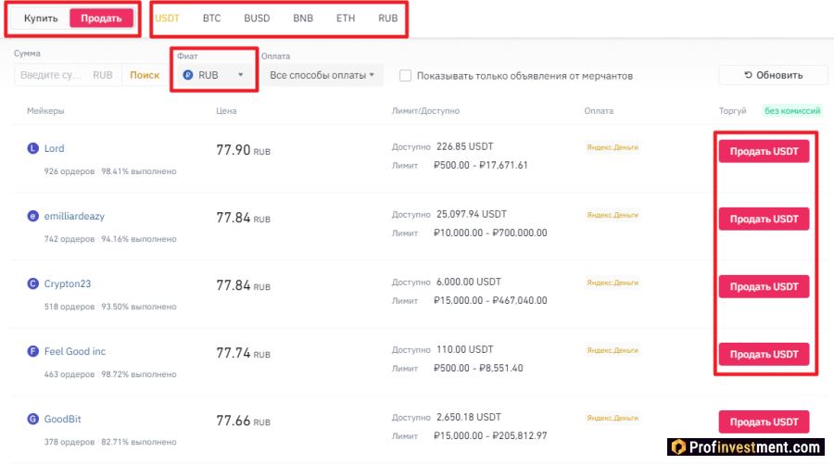
Task: Select the RUB currency tab
Action: [387, 19]
